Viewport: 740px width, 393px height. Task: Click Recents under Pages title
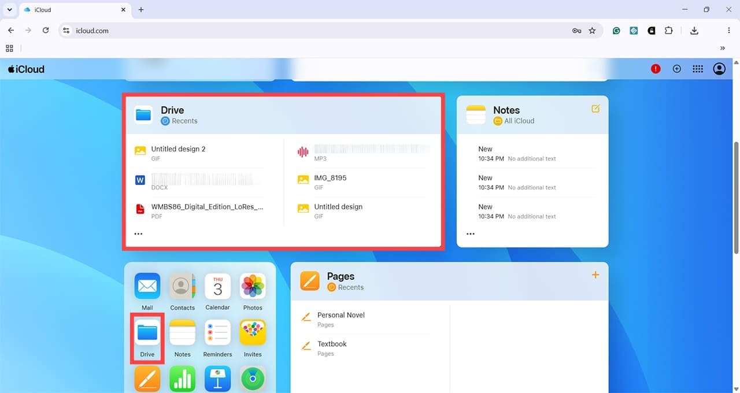click(x=351, y=287)
